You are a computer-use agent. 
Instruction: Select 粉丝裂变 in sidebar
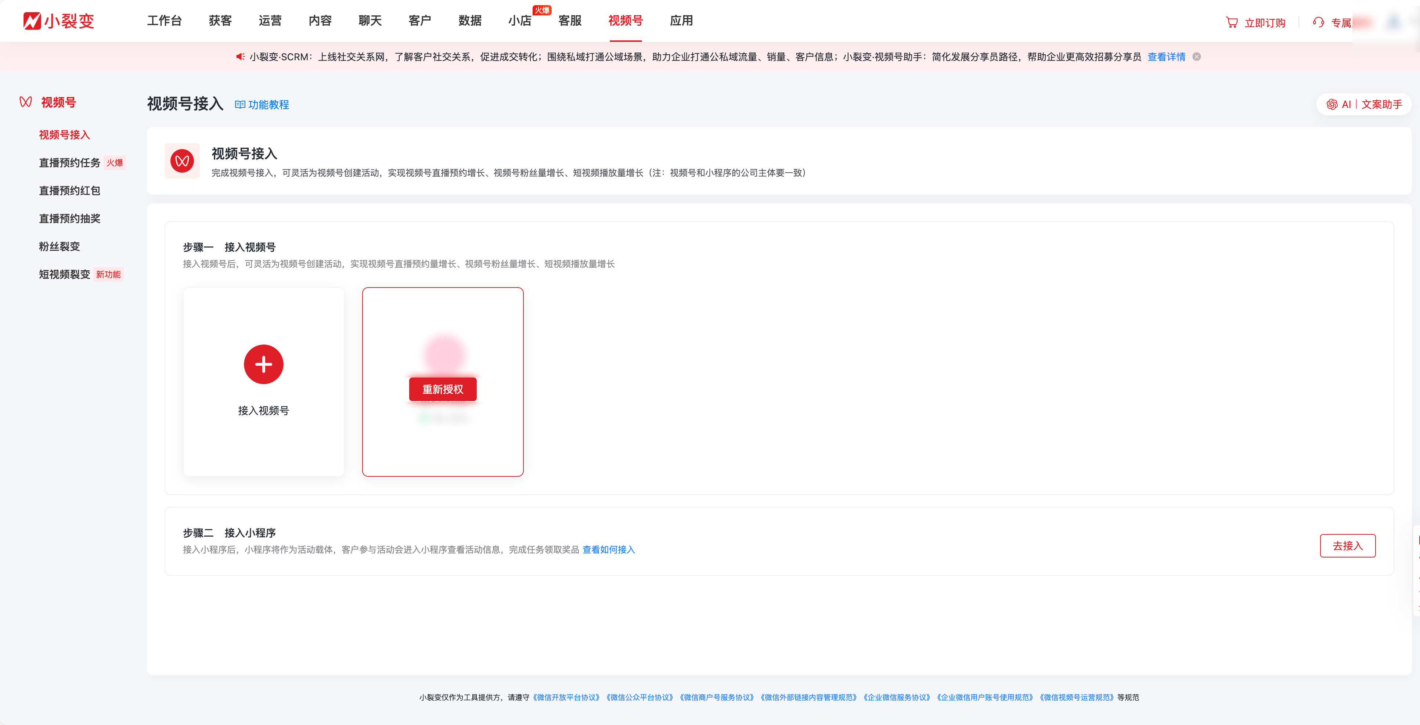60,246
